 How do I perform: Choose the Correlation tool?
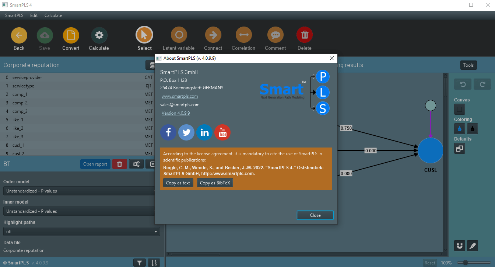pos(243,35)
